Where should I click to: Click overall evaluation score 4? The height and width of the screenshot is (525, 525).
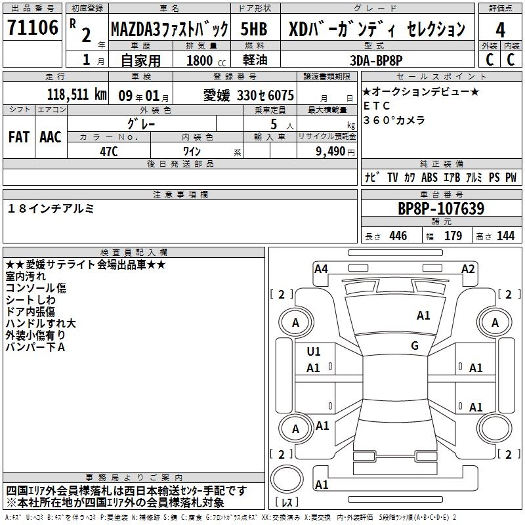coord(500,30)
